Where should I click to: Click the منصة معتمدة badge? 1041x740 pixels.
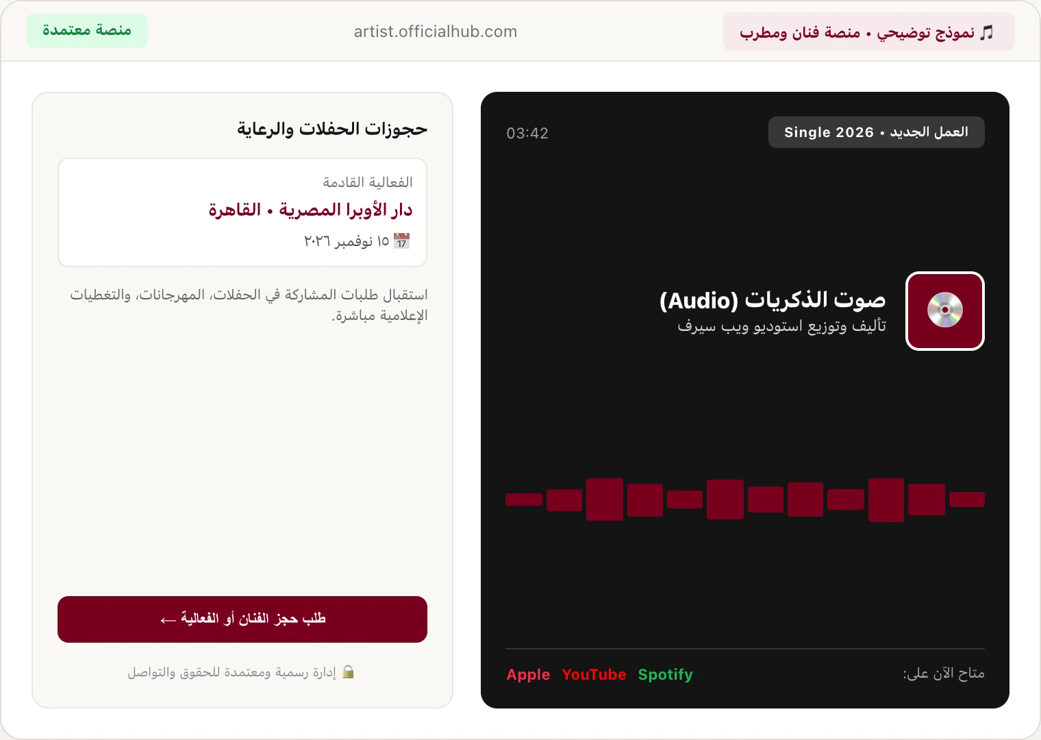coord(87,31)
